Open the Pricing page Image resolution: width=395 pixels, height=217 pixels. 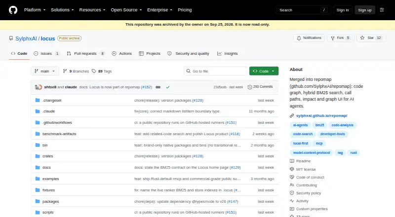coord(185,10)
